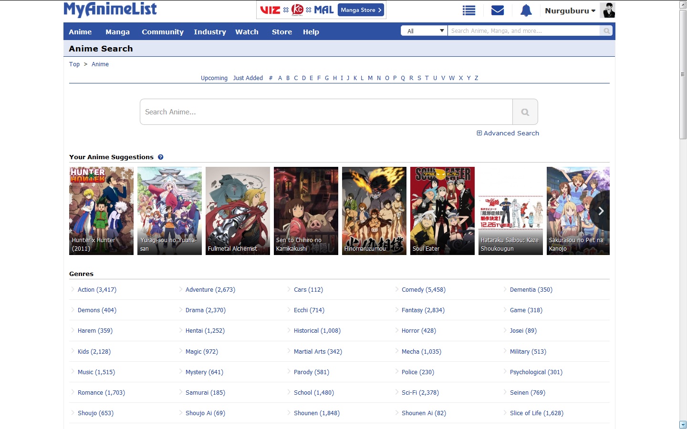Select the Drama genre link
The height and width of the screenshot is (429, 687).
pos(206,310)
